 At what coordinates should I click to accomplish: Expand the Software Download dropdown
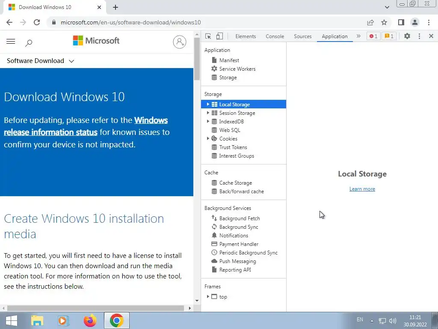40,61
